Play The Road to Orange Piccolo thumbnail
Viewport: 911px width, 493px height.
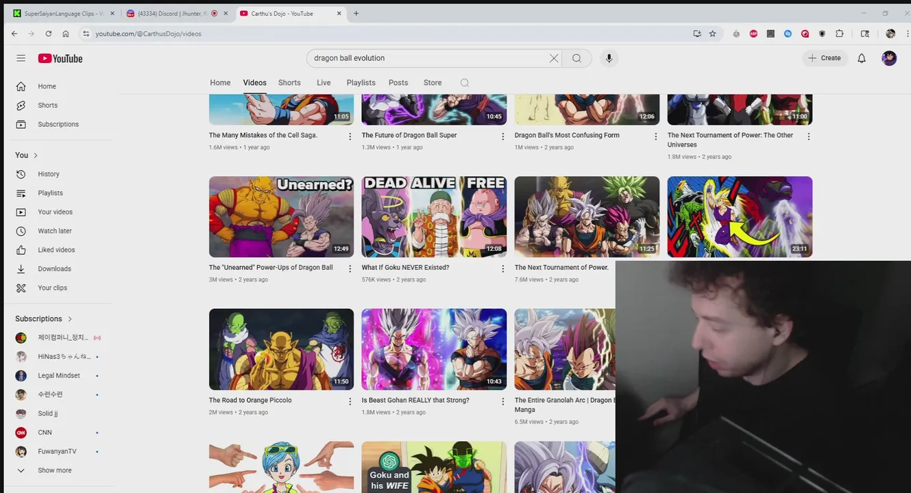pos(281,349)
